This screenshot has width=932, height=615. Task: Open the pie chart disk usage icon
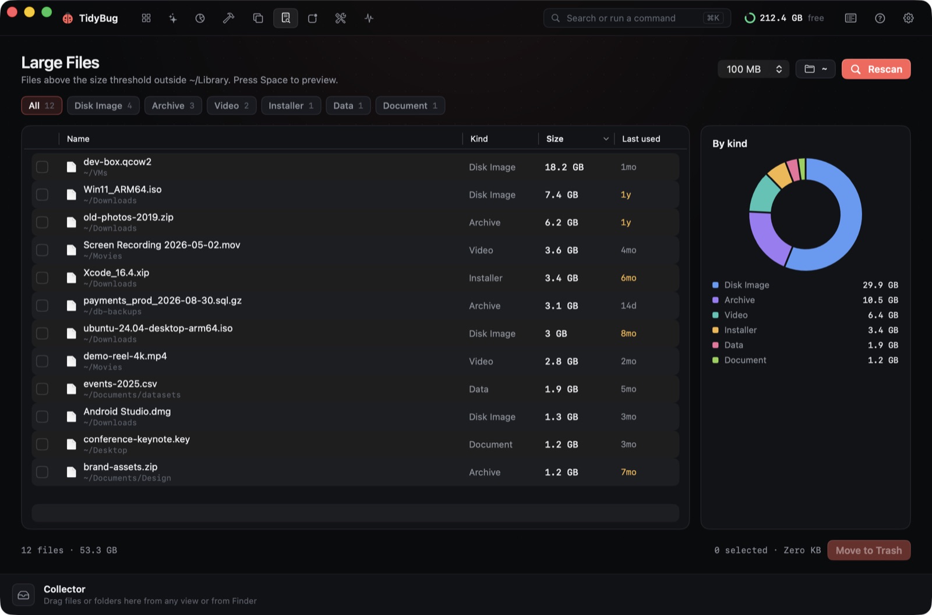click(x=200, y=18)
